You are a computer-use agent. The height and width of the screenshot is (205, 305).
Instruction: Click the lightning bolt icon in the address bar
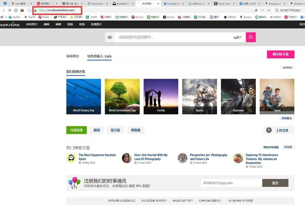(x=256, y=10)
